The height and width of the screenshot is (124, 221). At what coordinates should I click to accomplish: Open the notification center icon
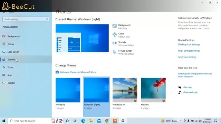click(x=215, y=121)
